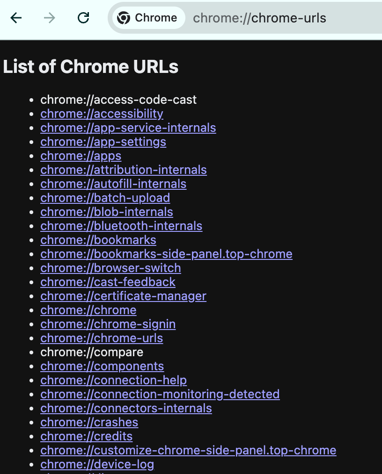382x474 pixels.
Task: Open chrome://app-service-internals
Action: click(x=128, y=128)
